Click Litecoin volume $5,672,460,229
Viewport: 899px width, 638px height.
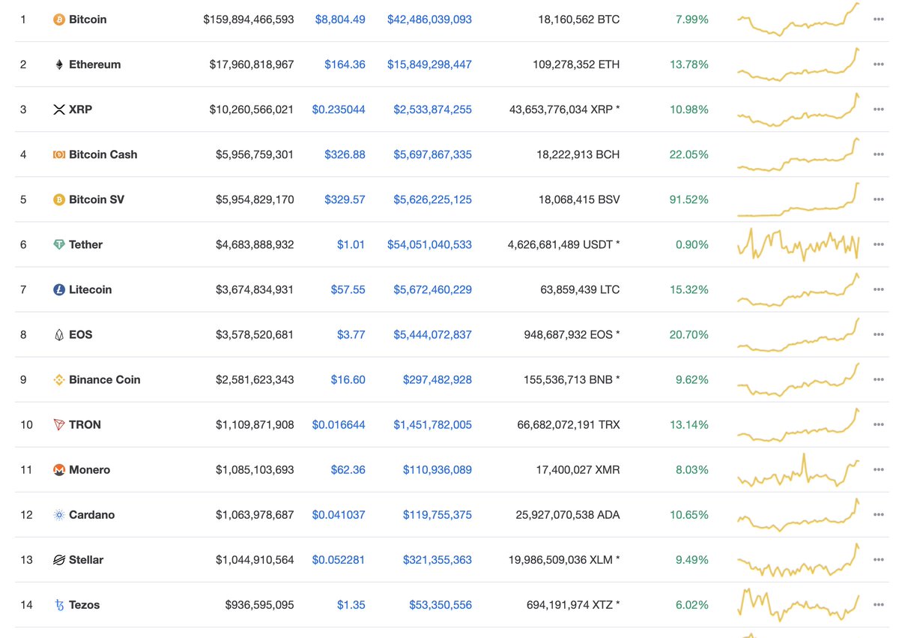432,289
